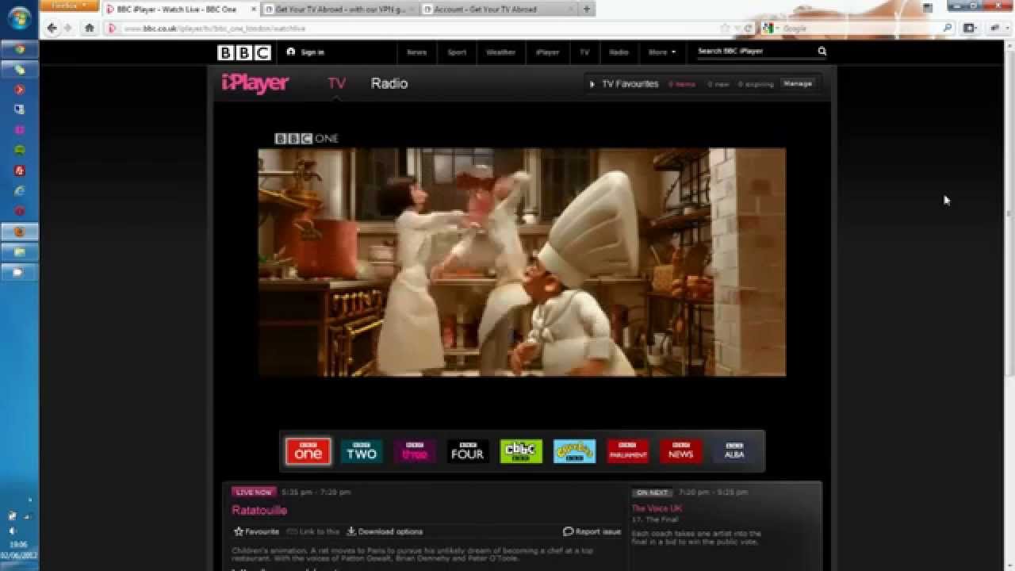The width and height of the screenshot is (1015, 571).
Task: Switch to Get Your TV Abroad VPN tab
Action: pos(340,10)
